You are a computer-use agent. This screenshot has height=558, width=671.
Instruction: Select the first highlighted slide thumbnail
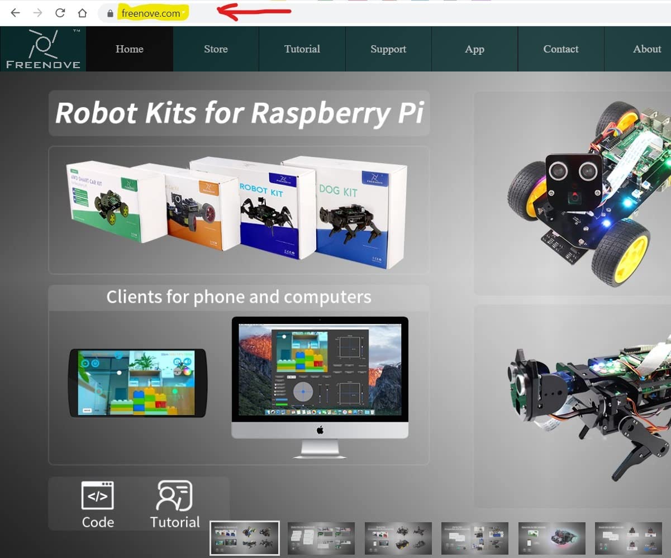(x=245, y=538)
